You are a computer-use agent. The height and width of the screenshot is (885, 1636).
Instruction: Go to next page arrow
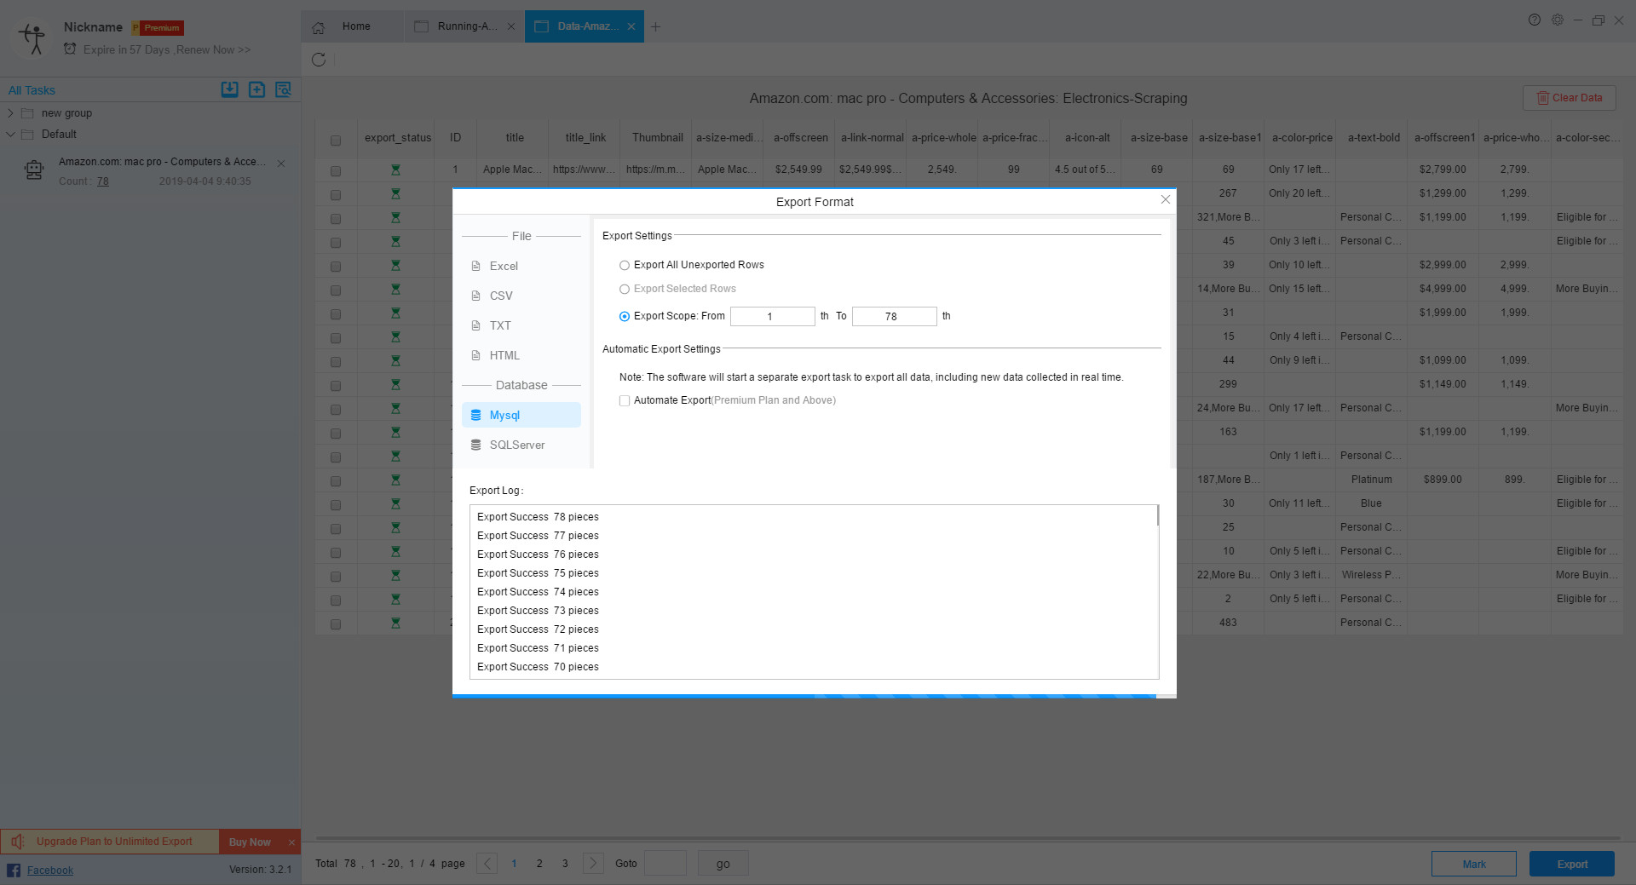pyautogui.click(x=593, y=863)
